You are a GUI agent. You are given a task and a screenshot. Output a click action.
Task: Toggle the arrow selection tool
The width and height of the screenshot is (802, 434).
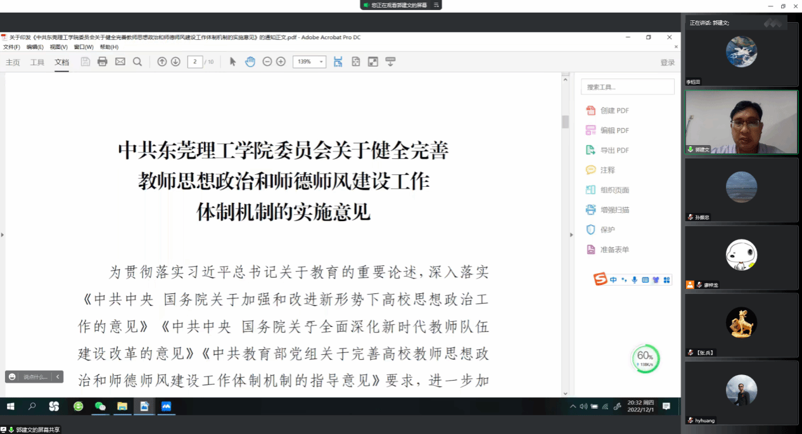pos(232,61)
